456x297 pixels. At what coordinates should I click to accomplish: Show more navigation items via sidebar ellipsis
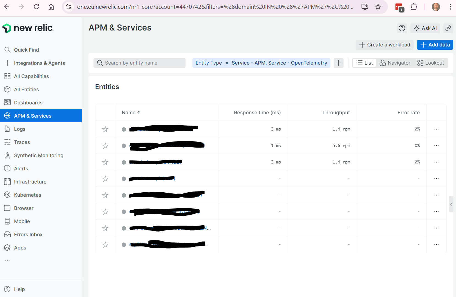[7, 261]
